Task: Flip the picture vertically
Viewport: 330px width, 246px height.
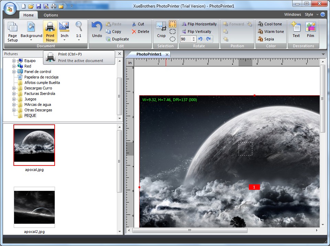Action: click(x=196, y=32)
